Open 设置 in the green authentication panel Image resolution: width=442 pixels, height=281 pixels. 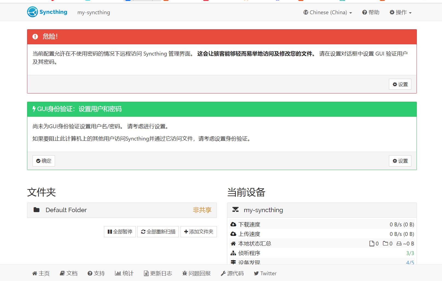pyautogui.click(x=400, y=161)
